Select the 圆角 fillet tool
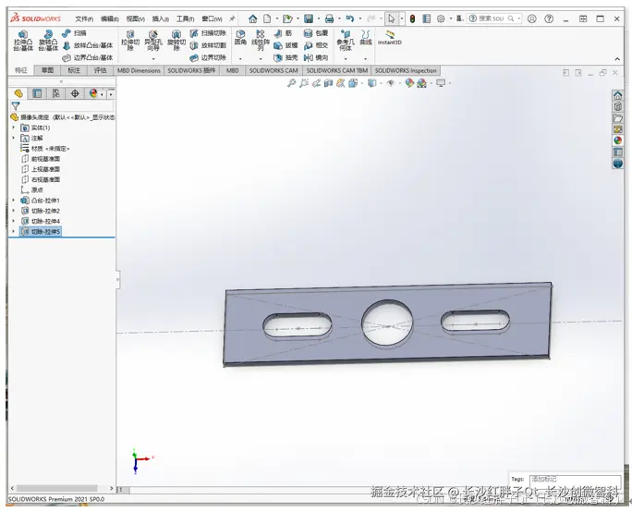 click(240, 38)
